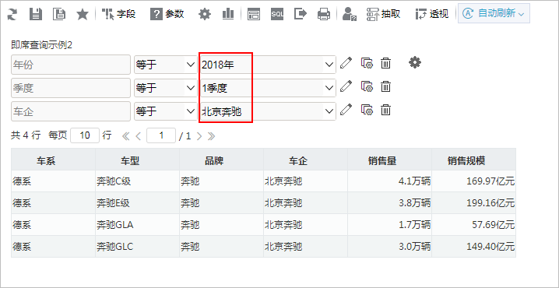Click the 1.7万辆 sales cell
The width and height of the screenshot is (559, 288).
tap(389, 225)
